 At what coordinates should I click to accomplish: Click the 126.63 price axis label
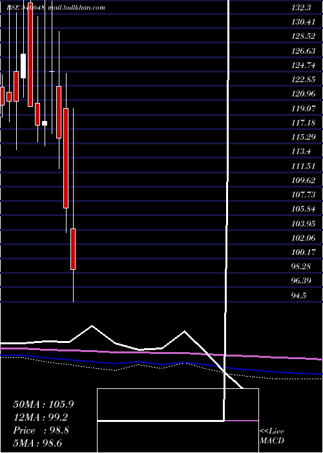pyautogui.click(x=304, y=51)
